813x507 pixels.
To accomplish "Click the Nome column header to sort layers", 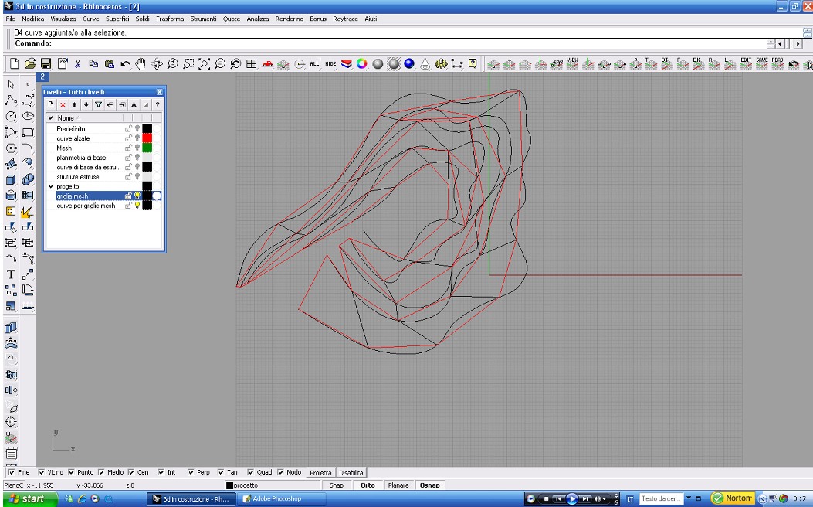I will pyautogui.click(x=66, y=117).
